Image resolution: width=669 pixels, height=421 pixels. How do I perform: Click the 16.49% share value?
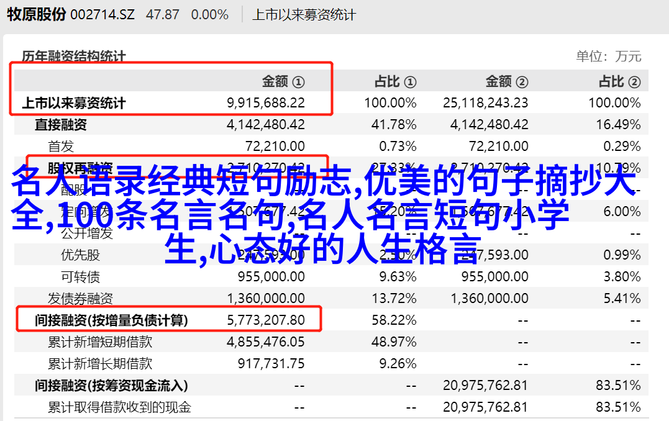tap(618, 125)
